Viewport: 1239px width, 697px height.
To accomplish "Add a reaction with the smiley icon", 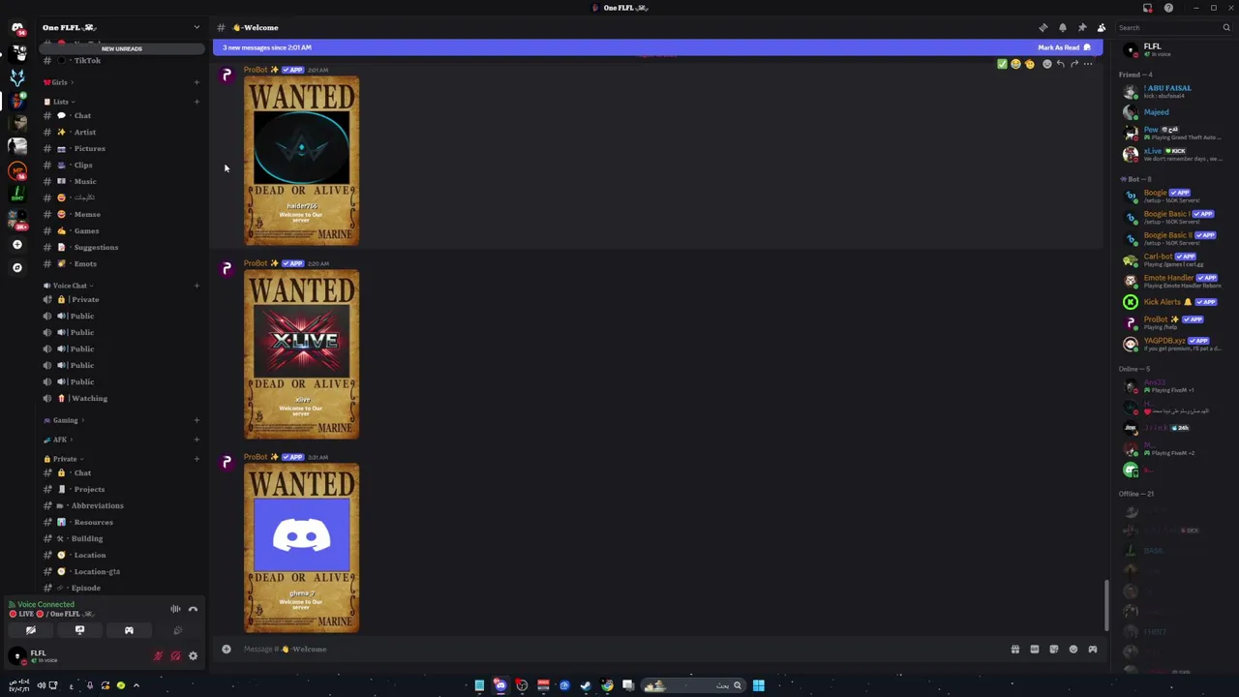I will click(1046, 64).
